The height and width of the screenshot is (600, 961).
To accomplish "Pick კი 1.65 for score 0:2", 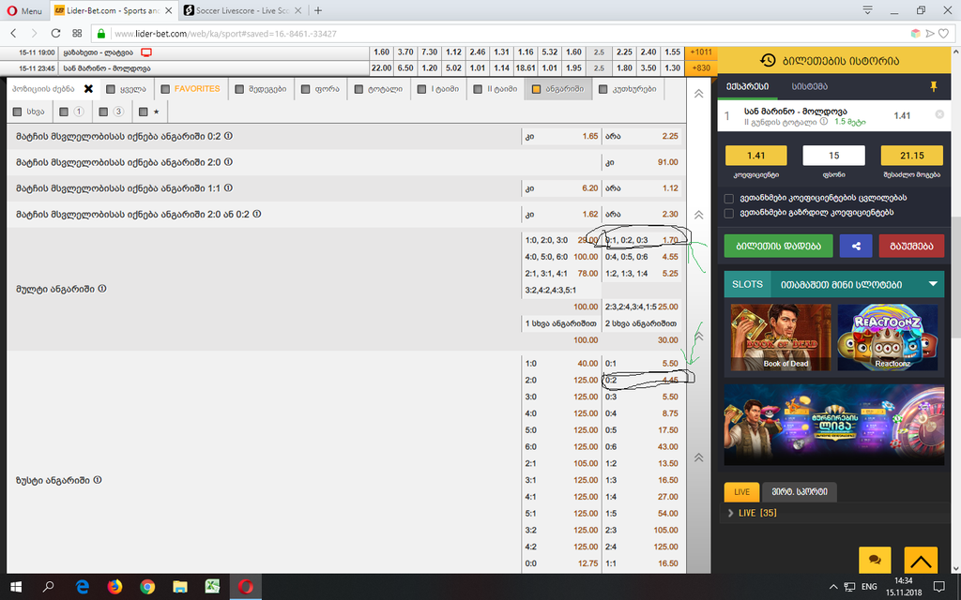I will [561, 136].
